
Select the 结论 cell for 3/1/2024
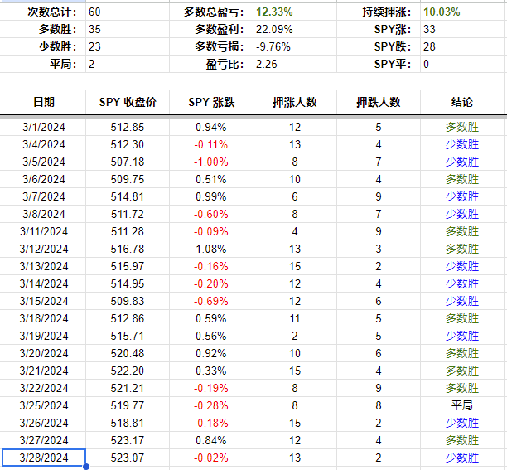(x=462, y=127)
